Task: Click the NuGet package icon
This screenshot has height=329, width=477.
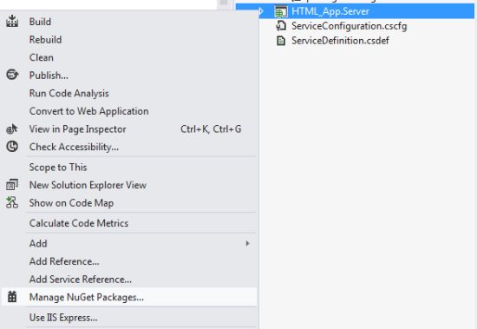Action: coord(12,297)
